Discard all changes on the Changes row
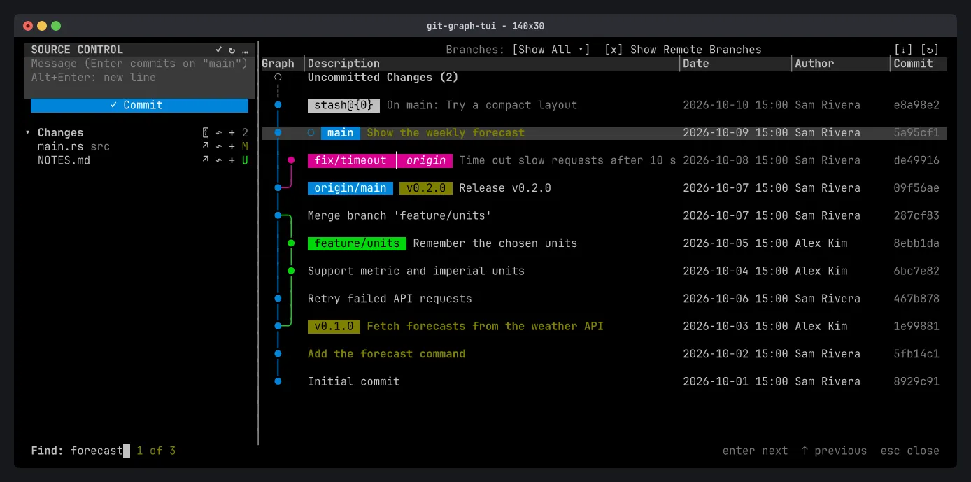 (219, 133)
